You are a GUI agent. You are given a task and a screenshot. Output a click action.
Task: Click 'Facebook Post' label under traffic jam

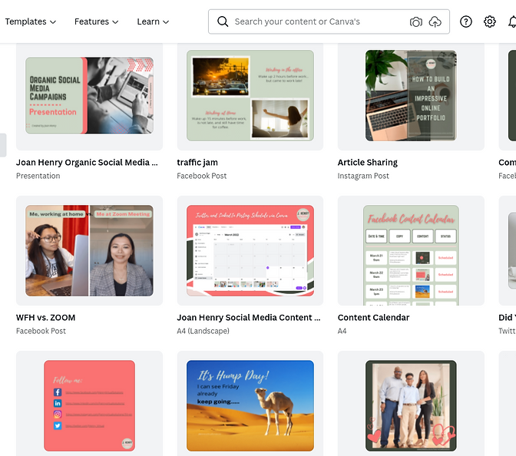201,176
